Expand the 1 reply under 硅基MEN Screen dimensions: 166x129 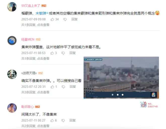pyautogui.click(x=35, y=58)
